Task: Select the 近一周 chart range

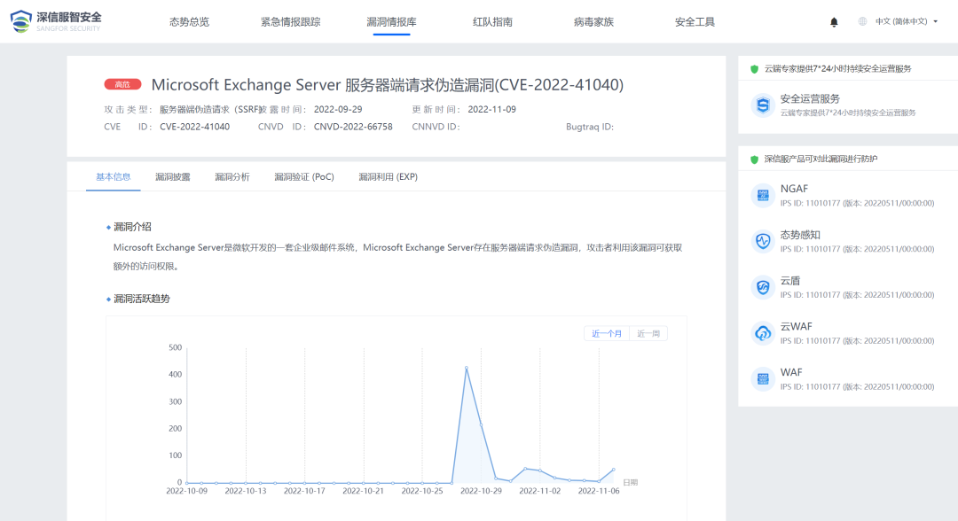Action: (x=648, y=334)
